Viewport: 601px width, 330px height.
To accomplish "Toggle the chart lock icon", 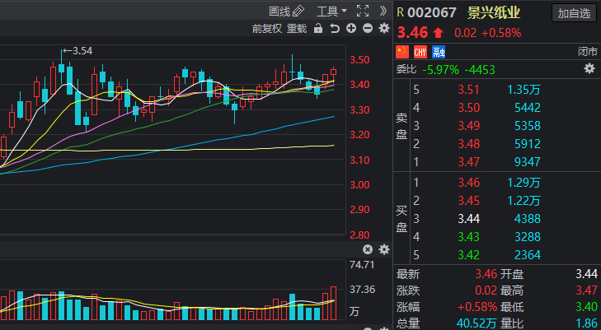I will (318, 28).
